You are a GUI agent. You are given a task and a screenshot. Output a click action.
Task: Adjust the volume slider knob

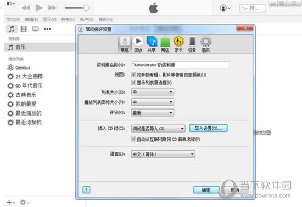(86, 8)
